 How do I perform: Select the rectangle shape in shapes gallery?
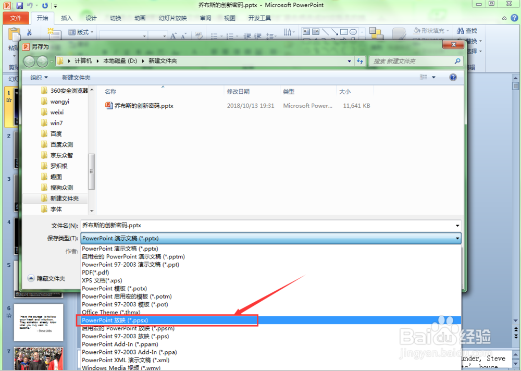[x=344, y=32]
